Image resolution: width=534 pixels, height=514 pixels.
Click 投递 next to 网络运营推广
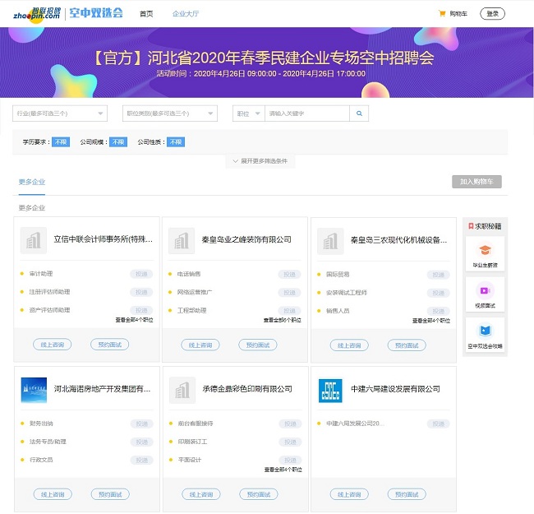tap(289, 293)
